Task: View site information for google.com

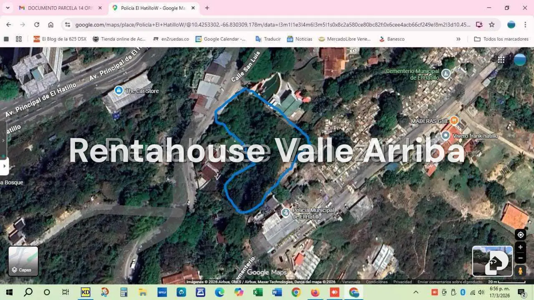Action: click(68, 25)
